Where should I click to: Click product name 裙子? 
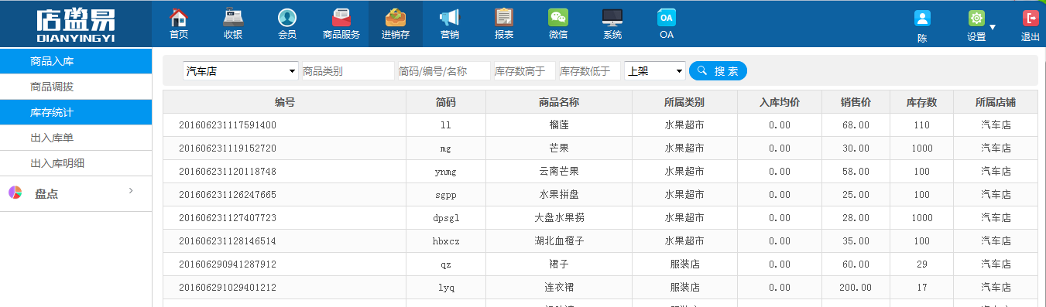[x=559, y=264]
